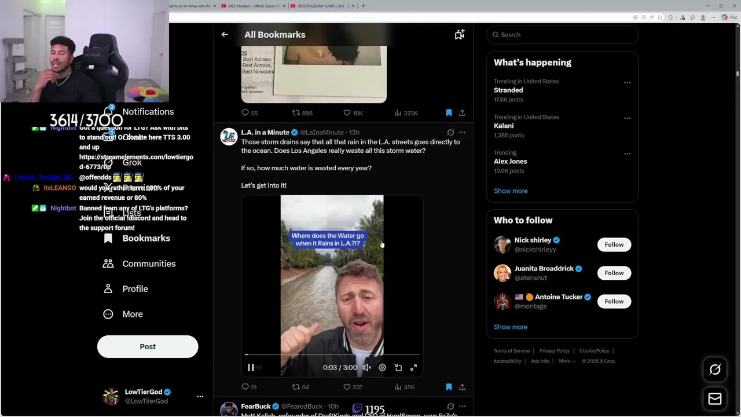
Task: Open Terms of Service link
Action: pos(512,351)
